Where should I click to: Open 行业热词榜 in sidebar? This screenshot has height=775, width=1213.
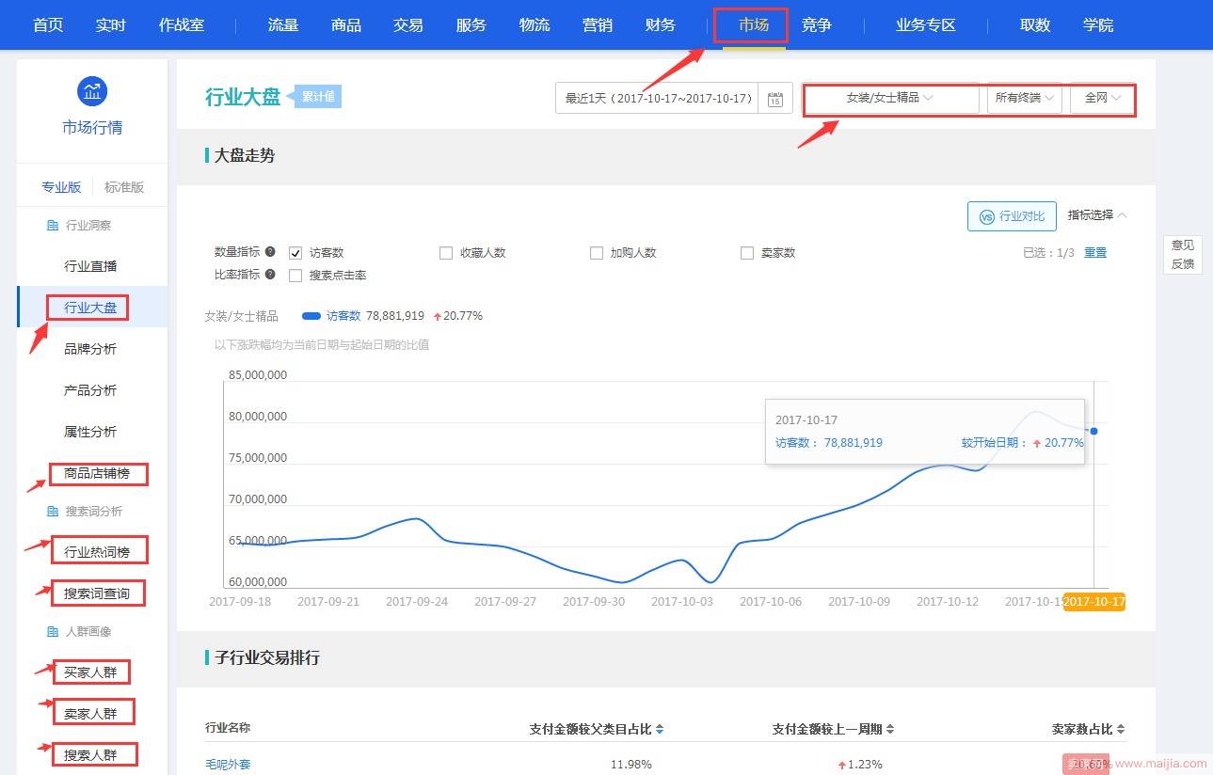pyautogui.click(x=97, y=552)
